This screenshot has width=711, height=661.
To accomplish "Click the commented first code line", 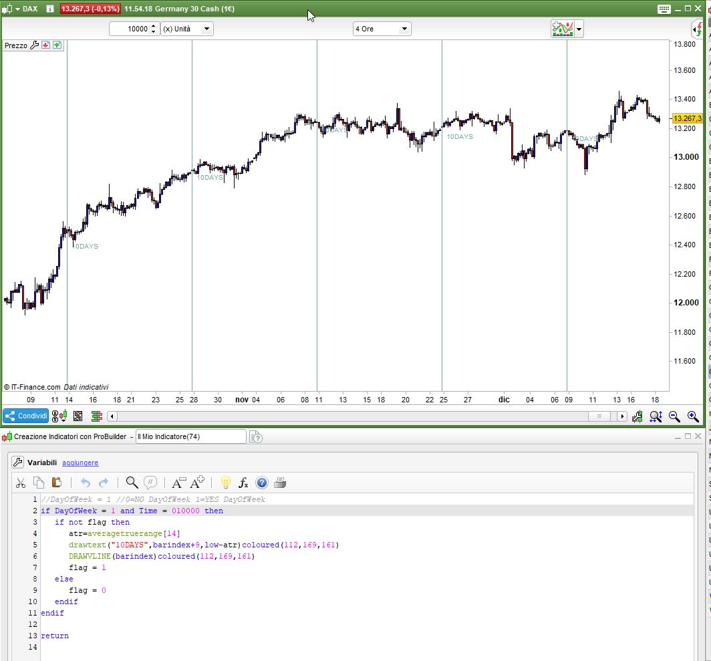I will coord(153,499).
